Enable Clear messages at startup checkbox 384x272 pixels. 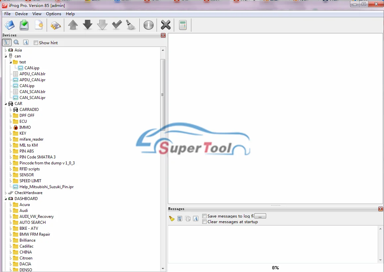point(204,222)
